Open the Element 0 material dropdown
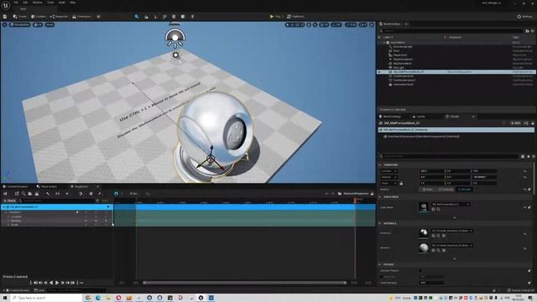537x302 pixels. (451, 231)
